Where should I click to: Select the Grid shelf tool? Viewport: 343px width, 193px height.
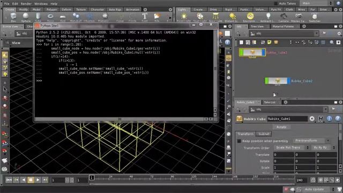click(63, 17)
